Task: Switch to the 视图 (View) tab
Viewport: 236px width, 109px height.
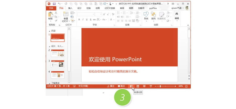Action: point(131,8)
